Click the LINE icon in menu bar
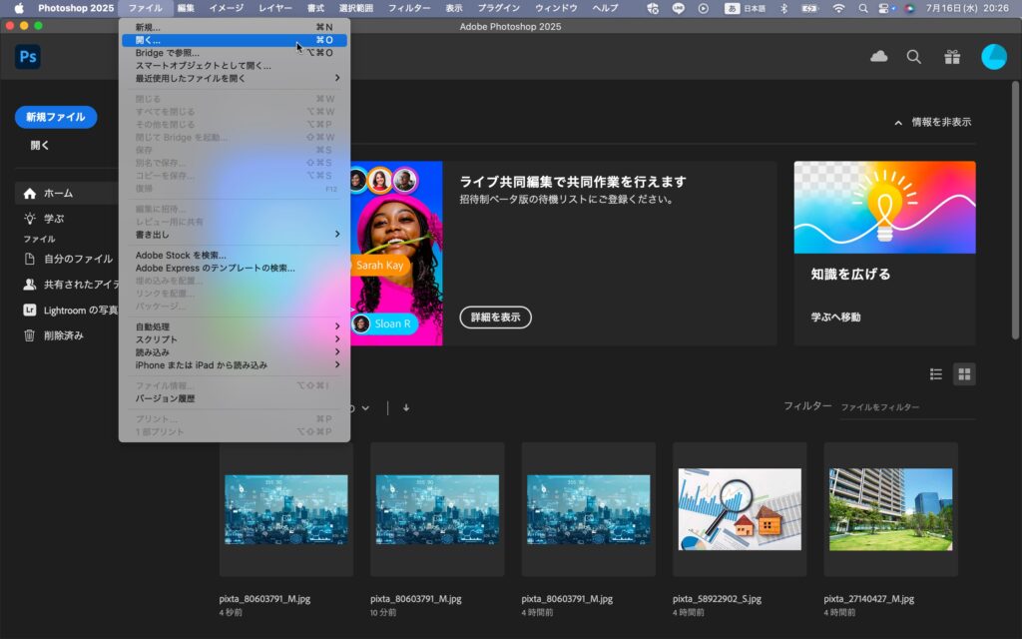 coord(679,8)
